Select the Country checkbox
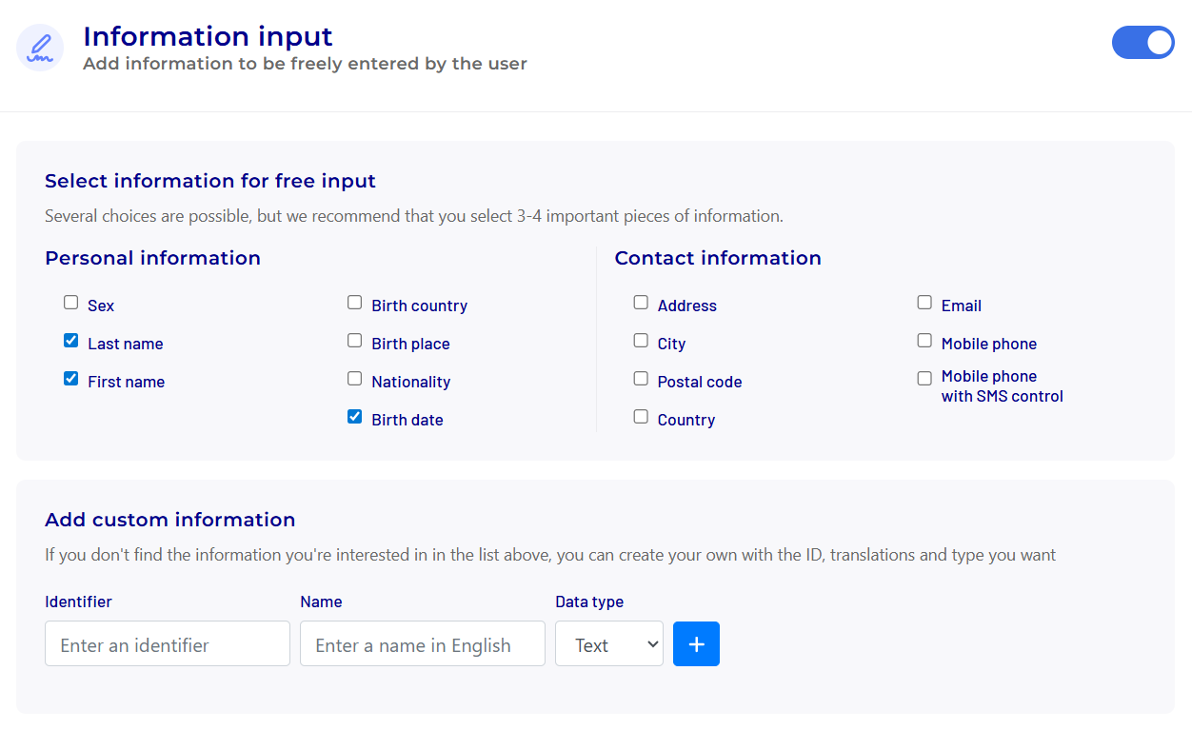Image resolution: width=1192 pixels, height=730 pixels. [641, 417]
